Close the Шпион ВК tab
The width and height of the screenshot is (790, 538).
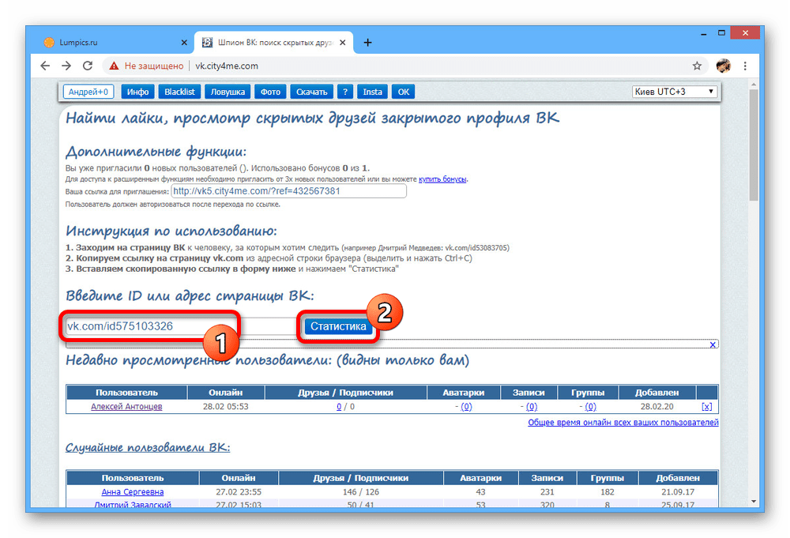coord(343,43)
